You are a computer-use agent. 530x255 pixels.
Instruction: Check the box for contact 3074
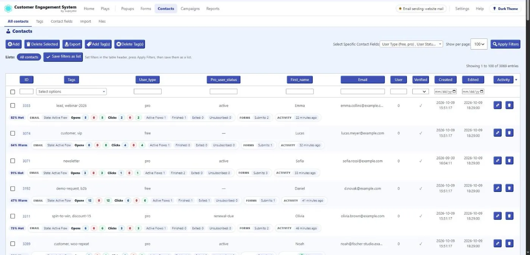[x=12, y=133]
